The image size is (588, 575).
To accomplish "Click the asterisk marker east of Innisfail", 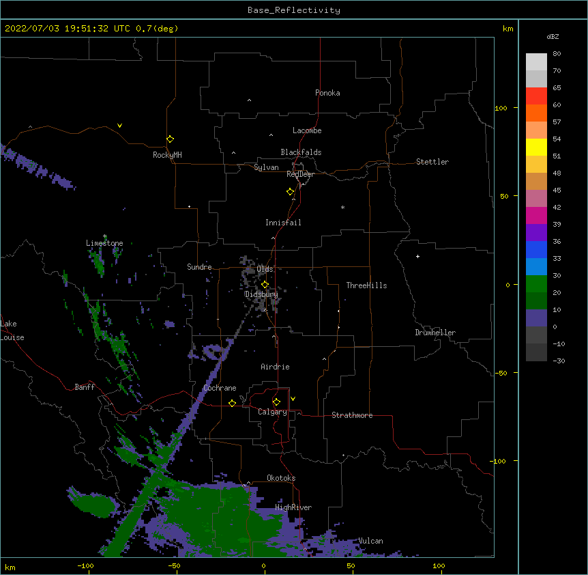I will click(x=342, y=208).
